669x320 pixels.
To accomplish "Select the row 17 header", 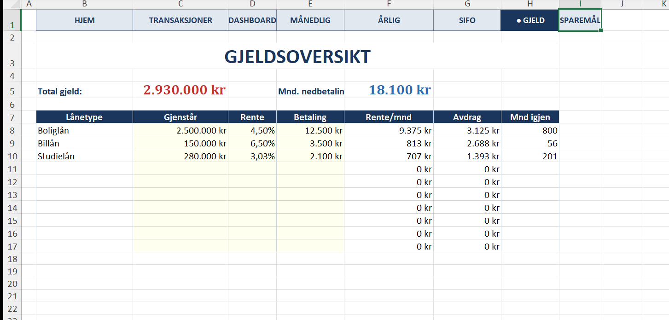I will (12, 246).
